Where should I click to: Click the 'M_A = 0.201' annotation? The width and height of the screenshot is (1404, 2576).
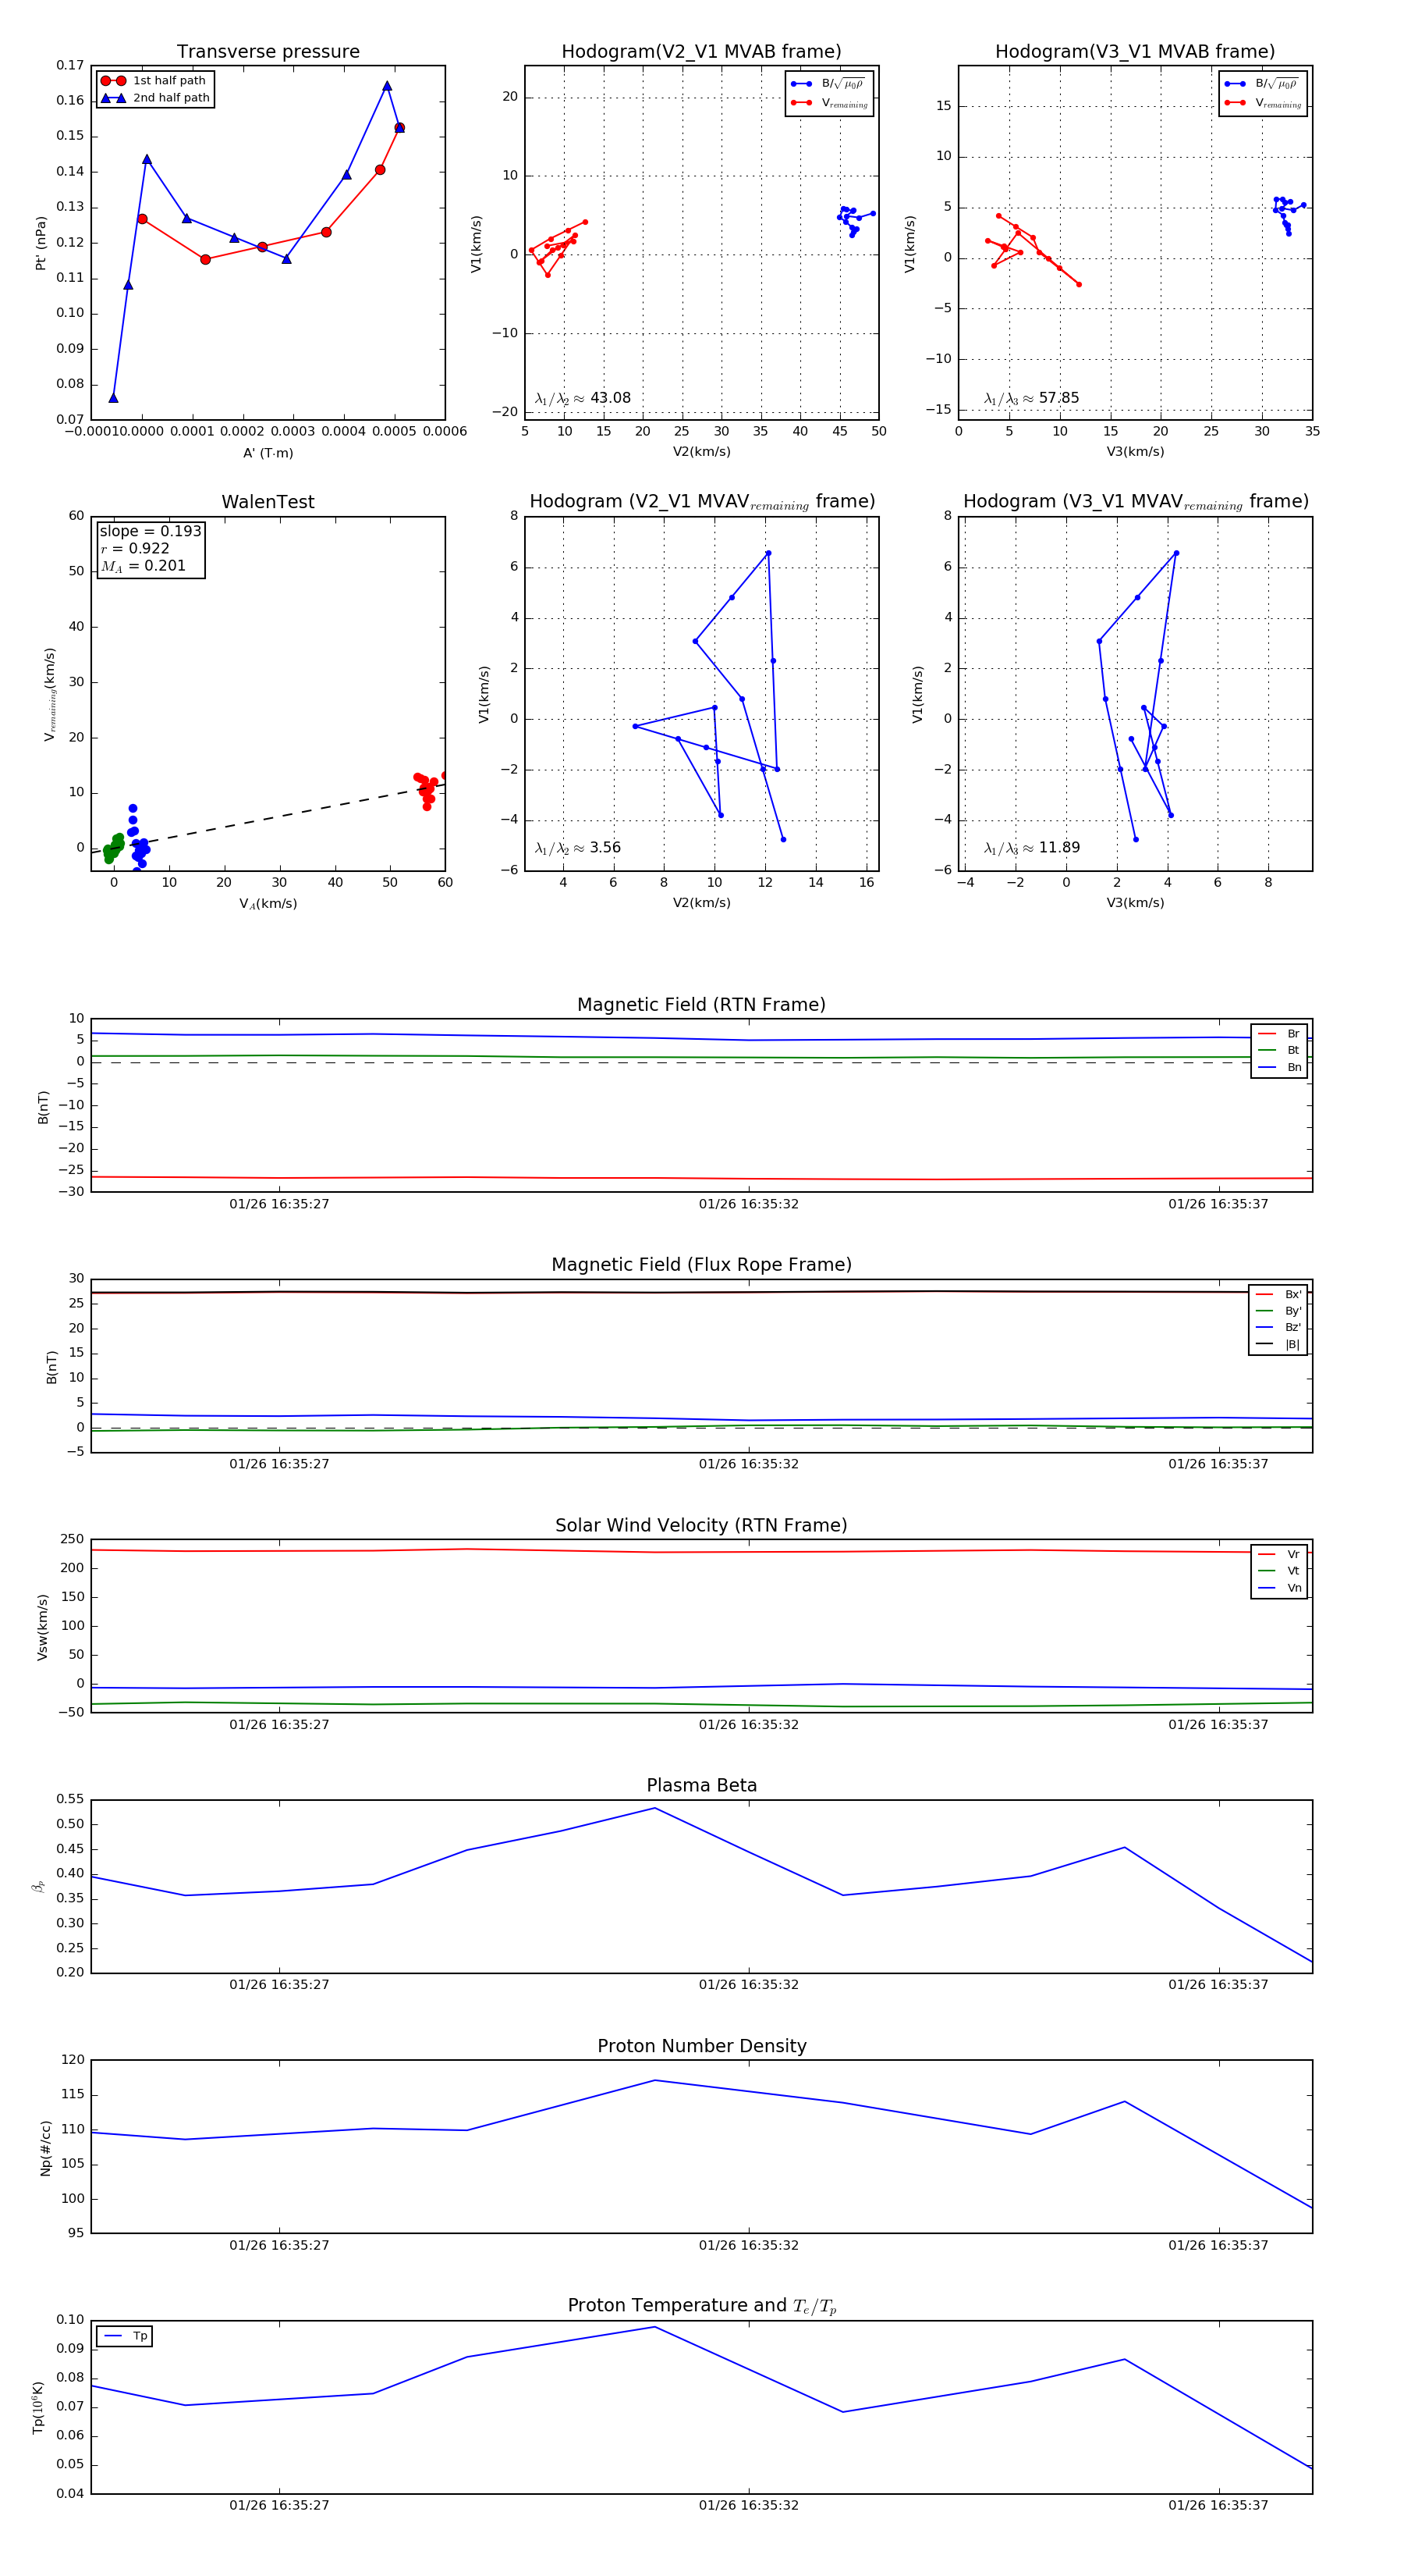pyautogui.click(x=143, y=566)
